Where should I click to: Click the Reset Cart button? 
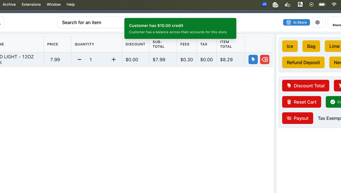(x=301, y=102)
